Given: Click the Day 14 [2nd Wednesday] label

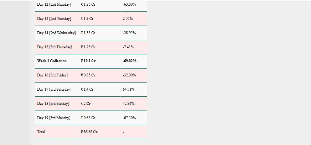Looking at the screenshot, I should coord(56,33).
